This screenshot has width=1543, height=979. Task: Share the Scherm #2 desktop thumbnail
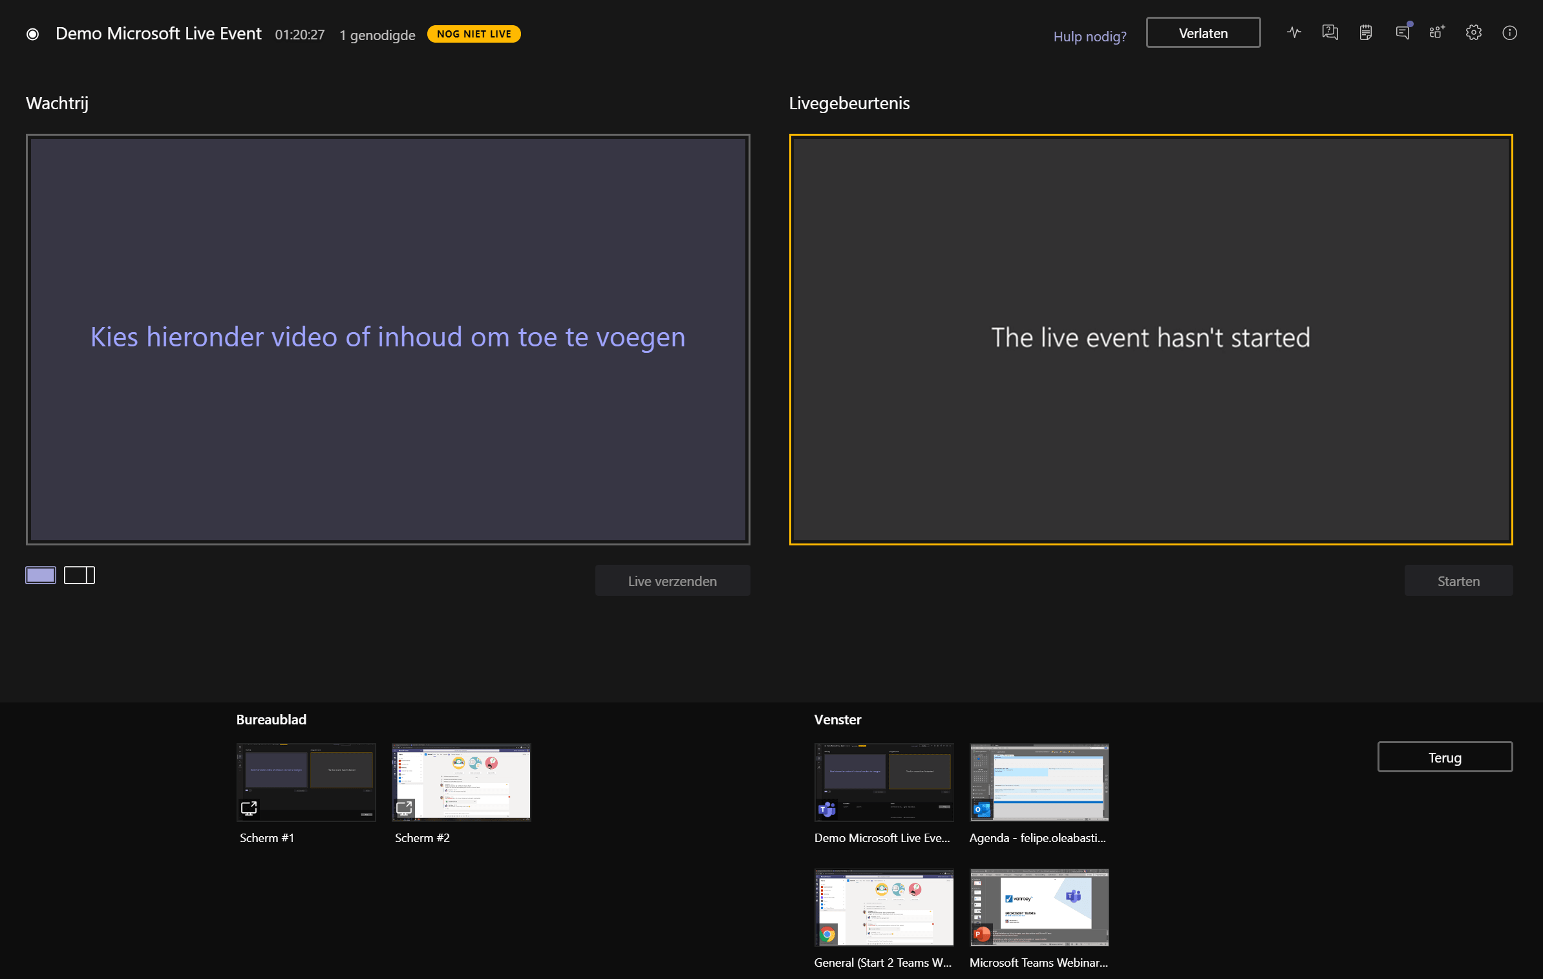pos(461,782)
